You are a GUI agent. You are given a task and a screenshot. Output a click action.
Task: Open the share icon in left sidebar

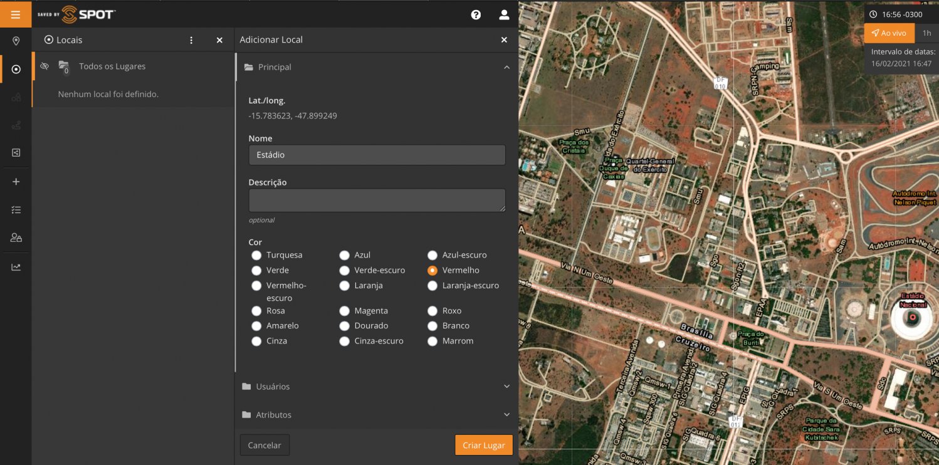16,152
